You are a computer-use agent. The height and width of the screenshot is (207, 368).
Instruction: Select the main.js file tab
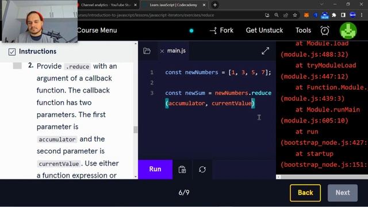tap(177, 51)
